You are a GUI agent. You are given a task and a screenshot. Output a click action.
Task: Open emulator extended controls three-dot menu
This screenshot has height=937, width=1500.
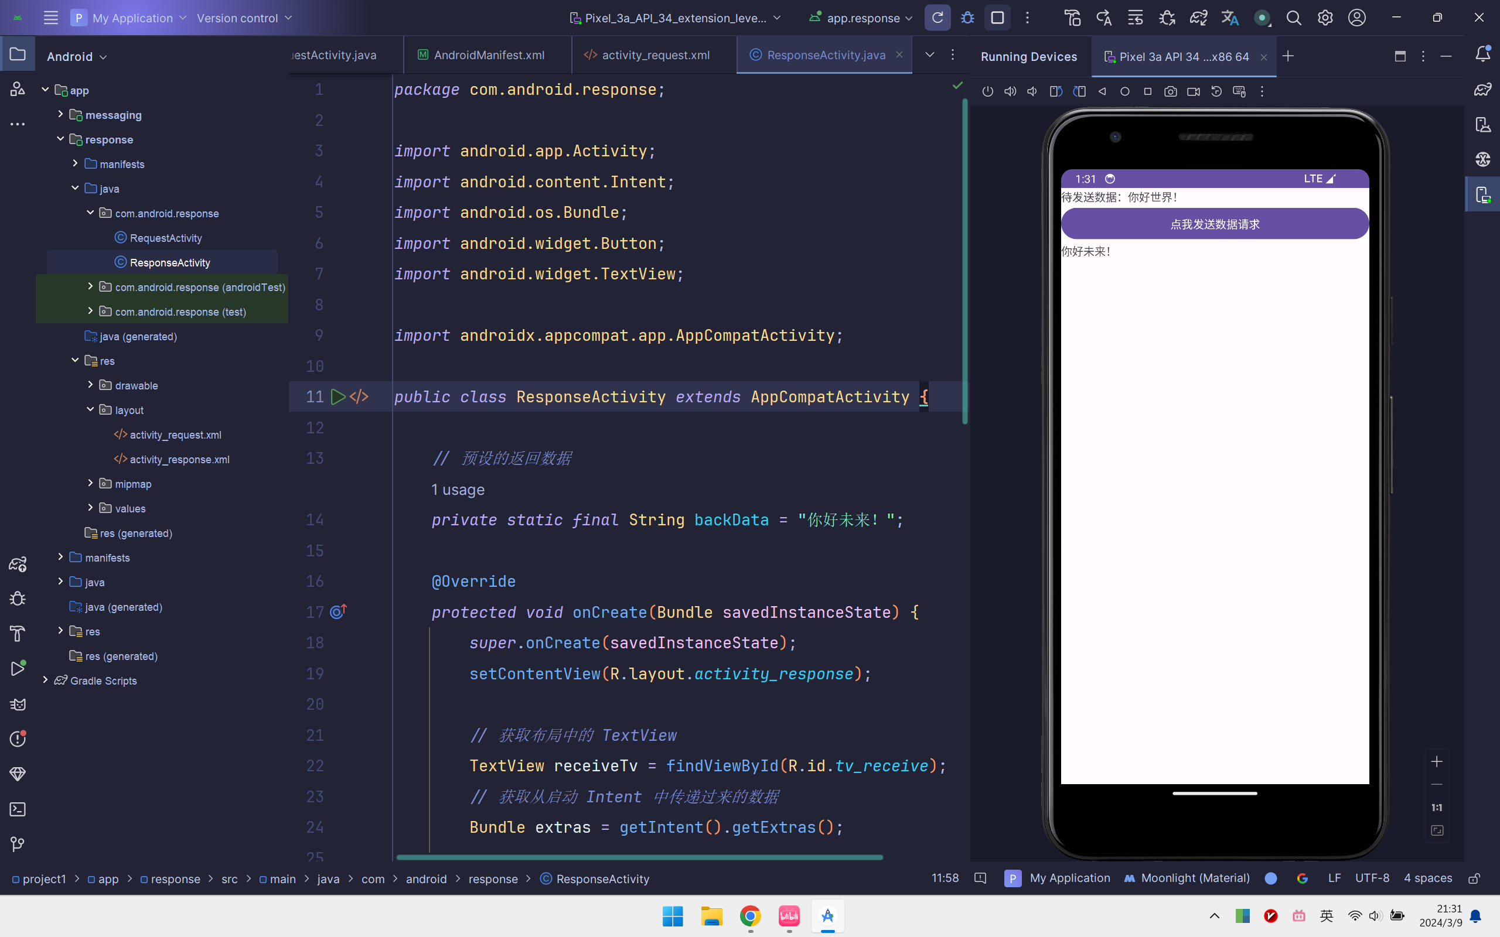tap(1262, 92)
